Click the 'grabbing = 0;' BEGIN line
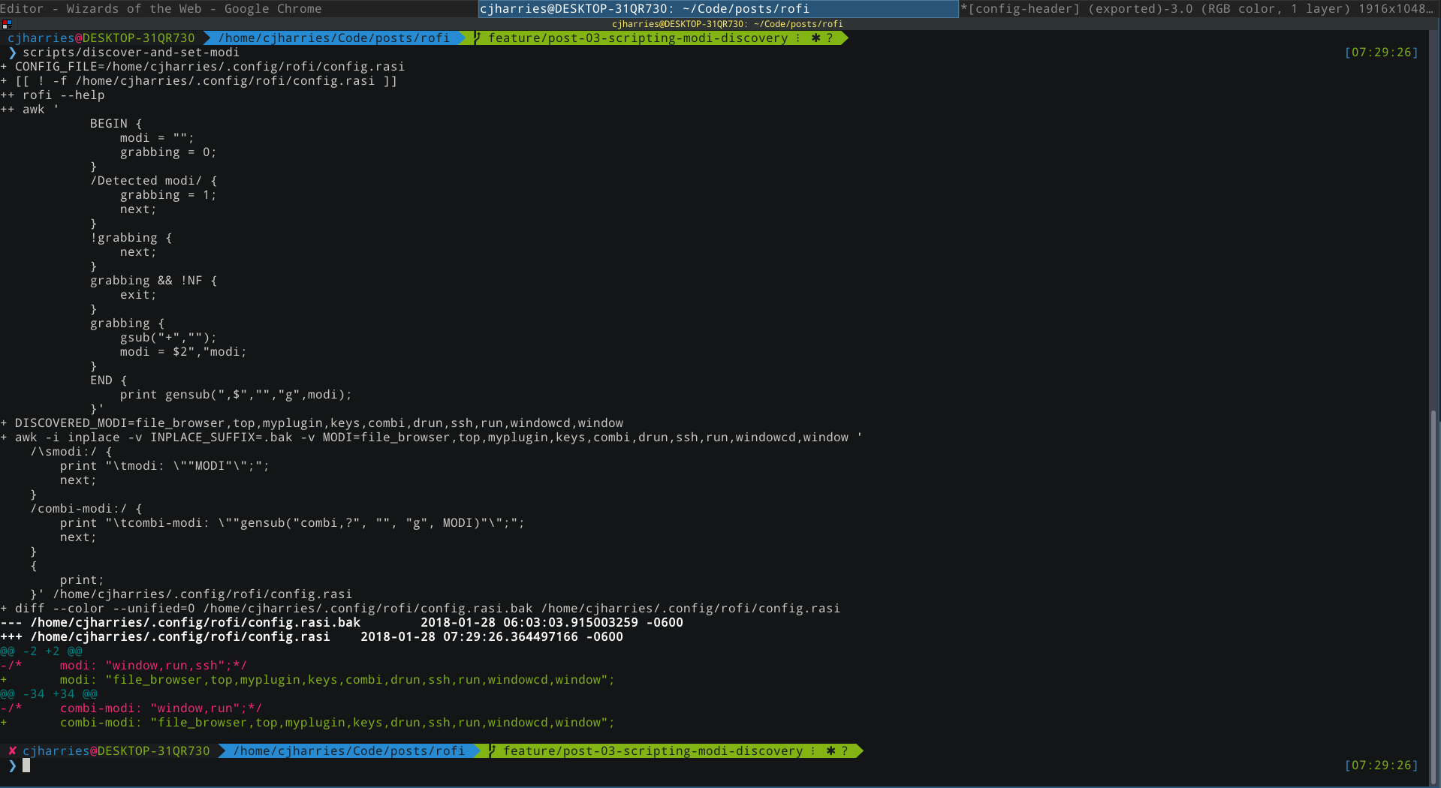This screenshot has height=788, width=1441. (169, 152)
